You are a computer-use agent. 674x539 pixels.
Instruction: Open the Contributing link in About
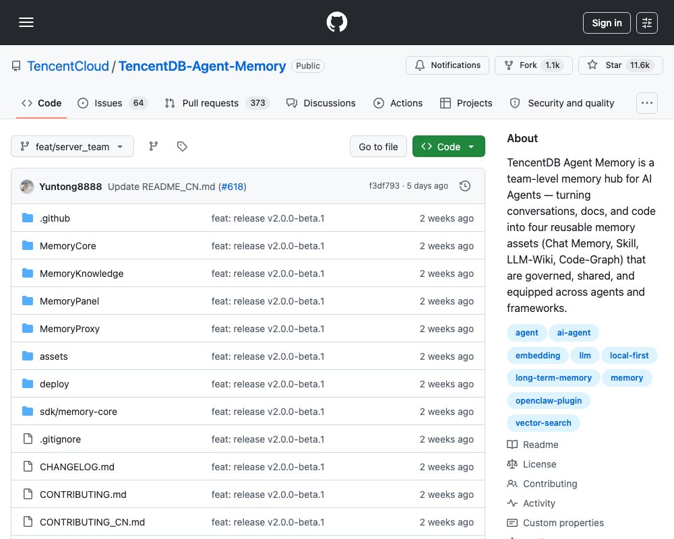tap(542, 484)
